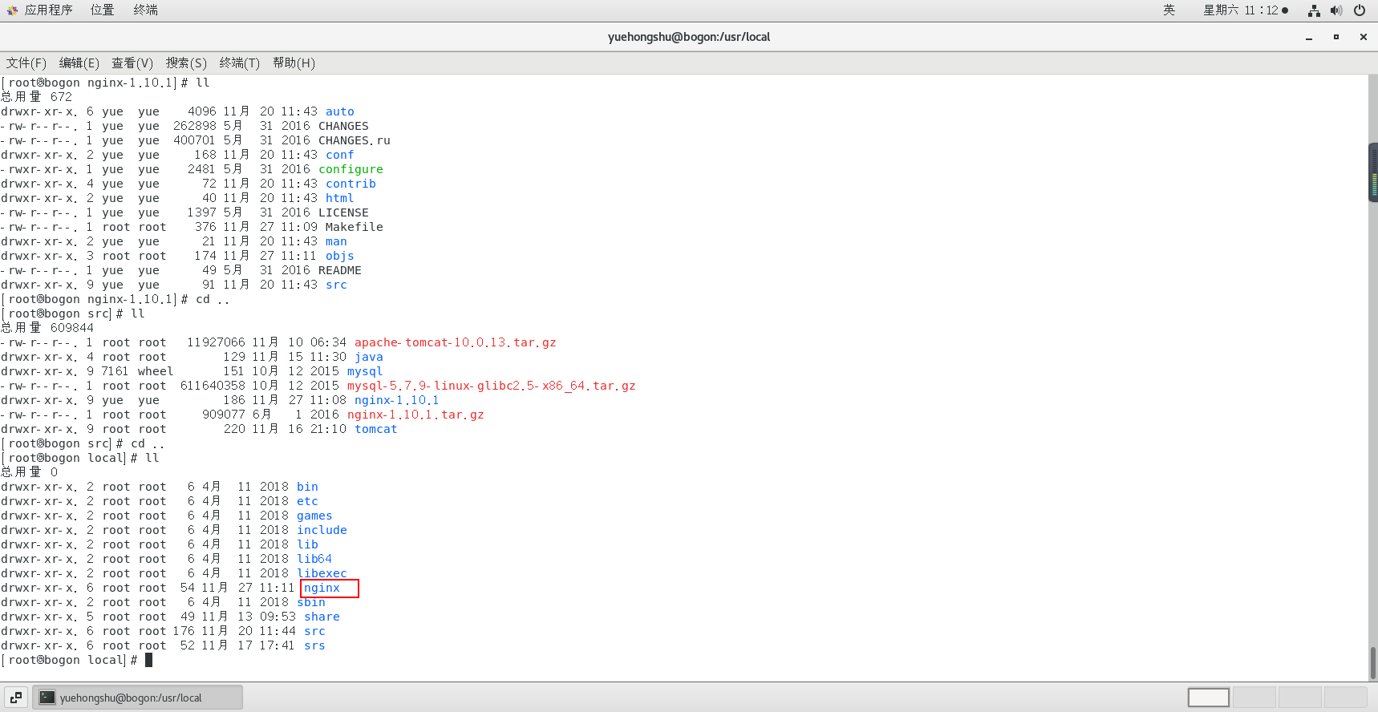This screenshot has height=712, width=1378.
Task: Click the 总用量 672 line
Action: [x=37, y=97]
